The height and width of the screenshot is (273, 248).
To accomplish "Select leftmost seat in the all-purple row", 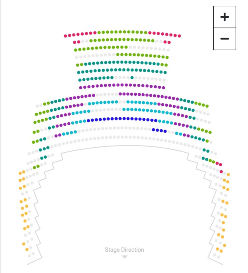I will [81, 88].
